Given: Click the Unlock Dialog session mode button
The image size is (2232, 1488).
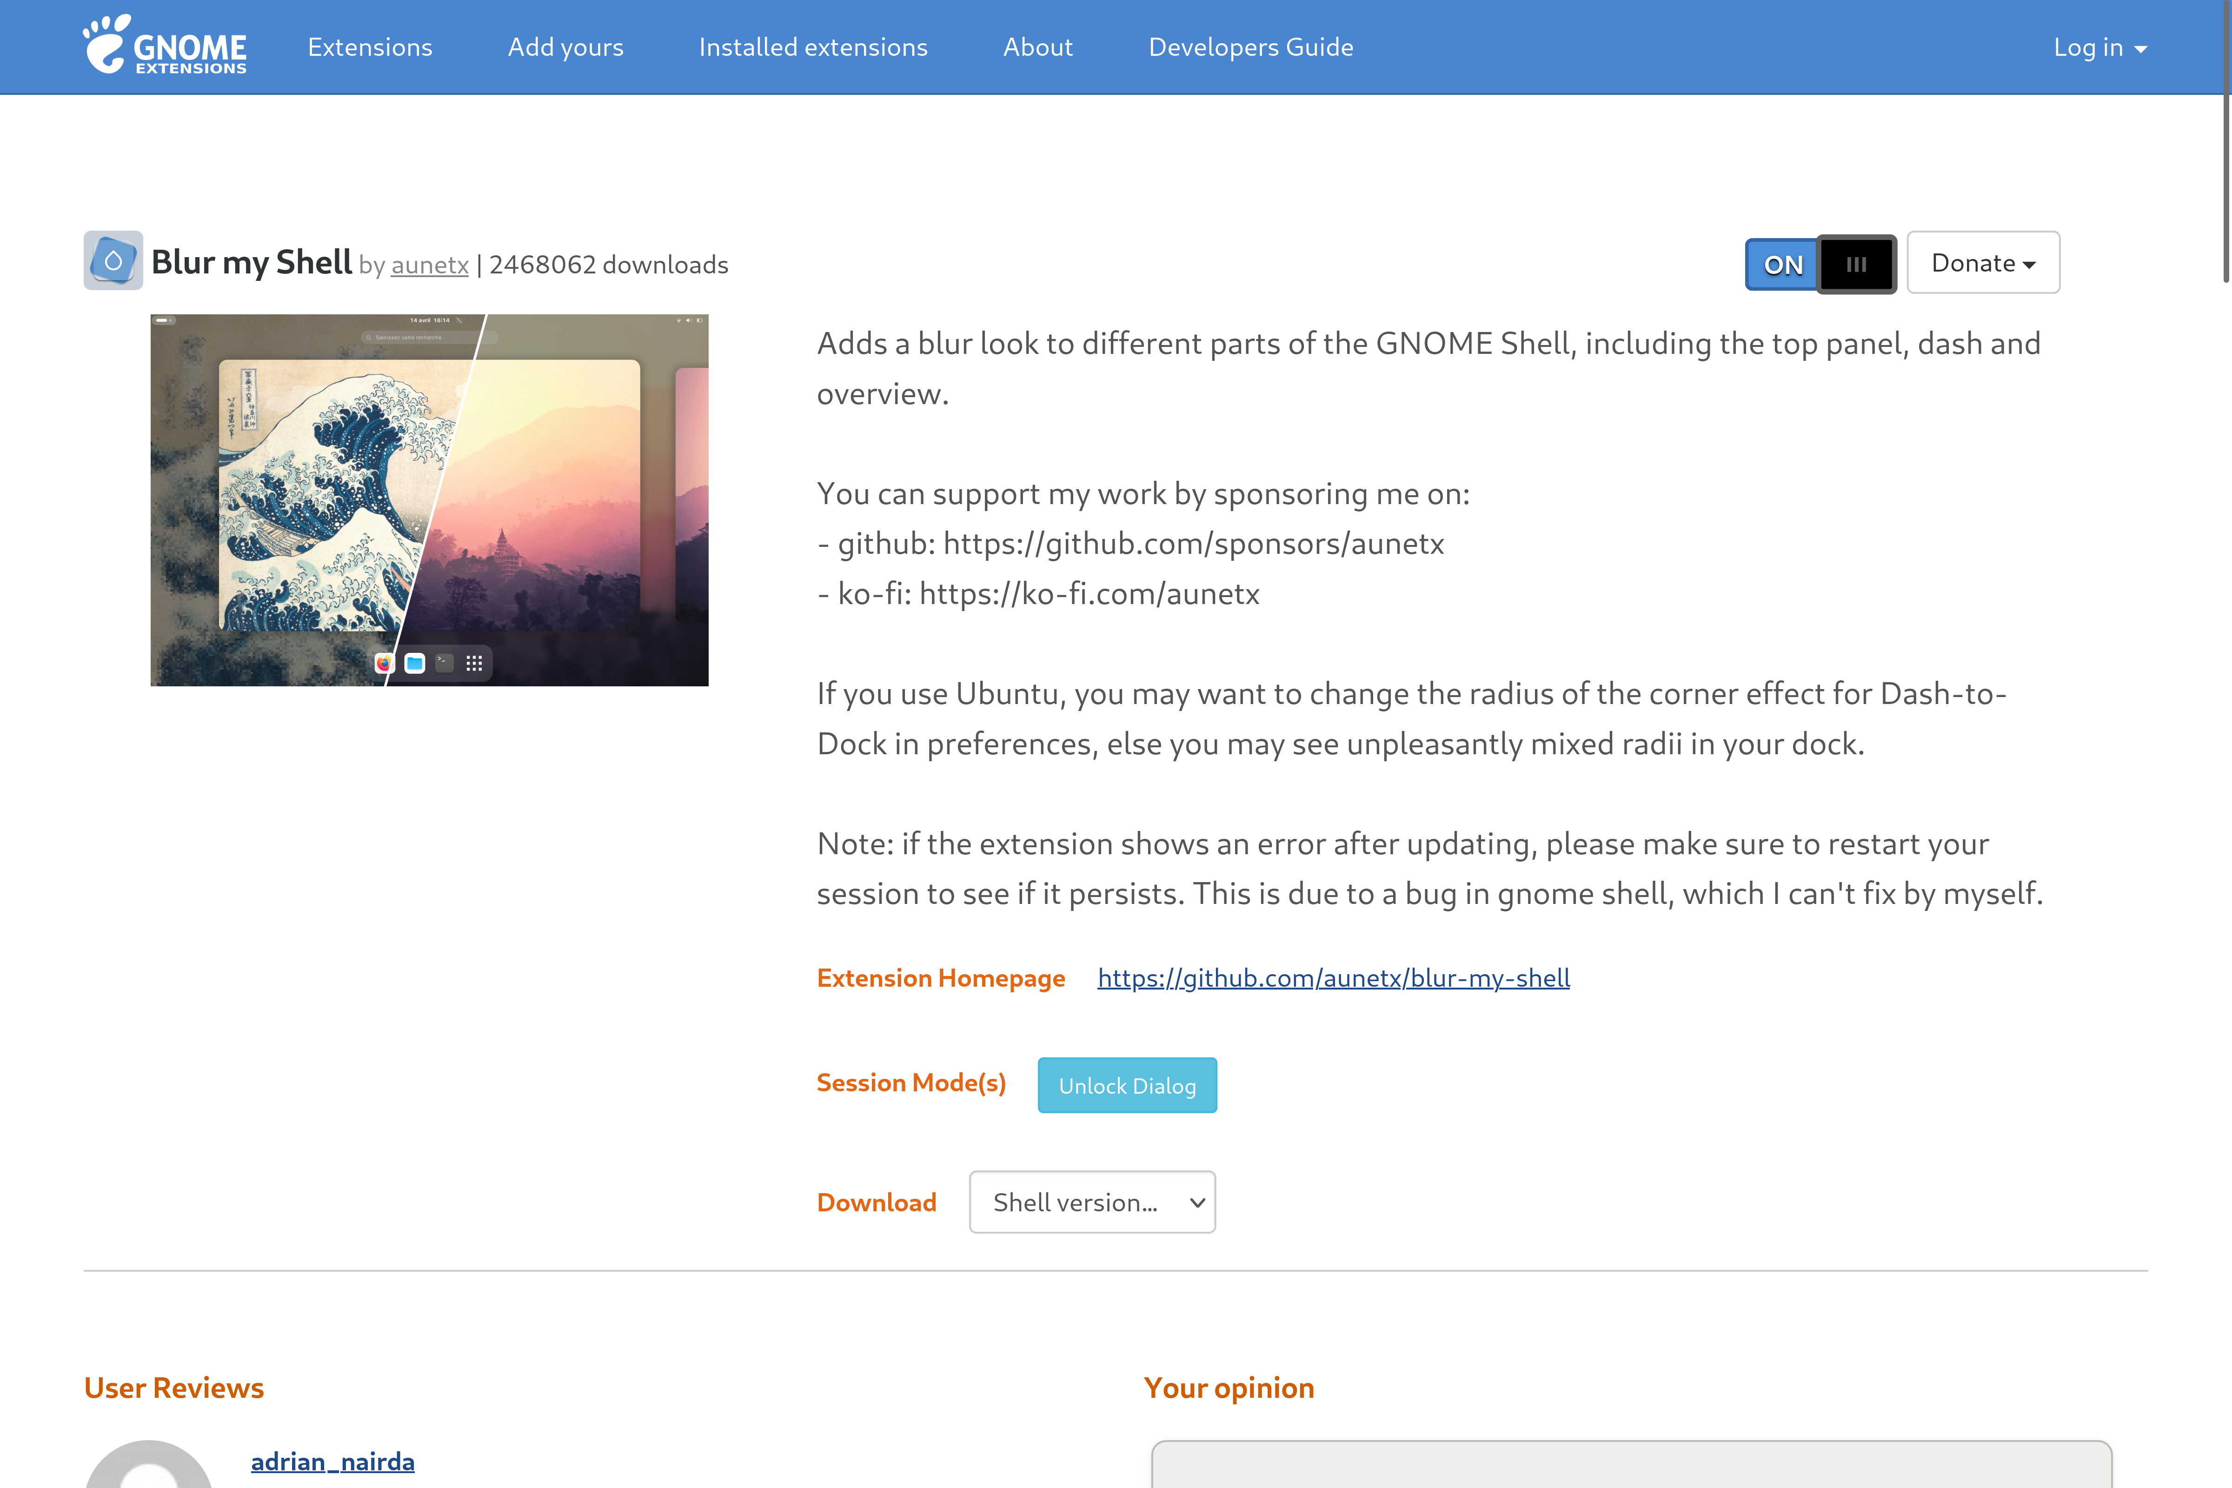Looking at the screenshot, I should (1128, 1084).
